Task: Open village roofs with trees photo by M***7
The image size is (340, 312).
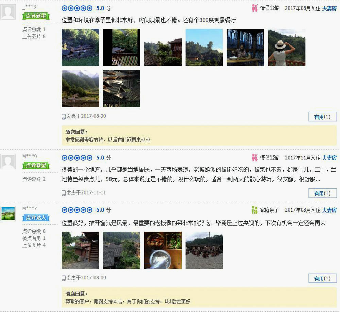Action: 122,250
